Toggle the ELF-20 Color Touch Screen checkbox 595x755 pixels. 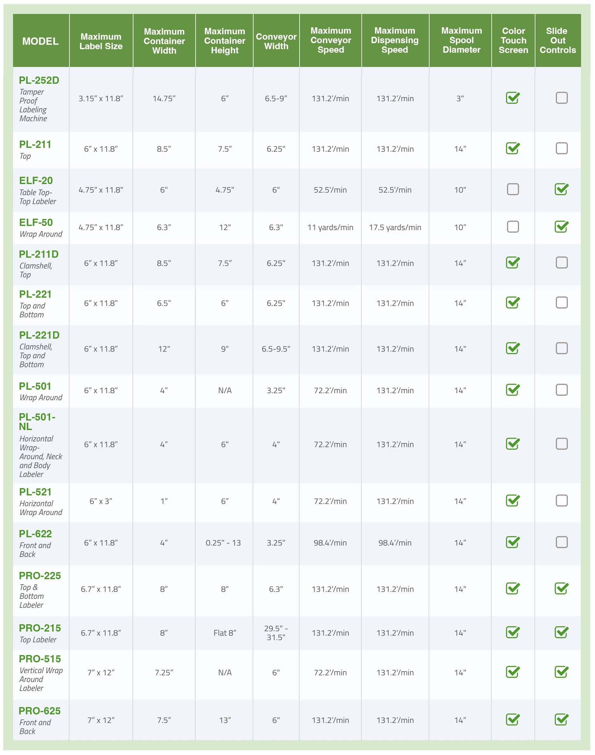[x=513, y=189]
